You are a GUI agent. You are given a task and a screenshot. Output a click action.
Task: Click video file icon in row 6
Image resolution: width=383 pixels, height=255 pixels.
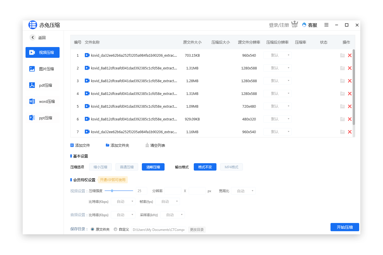87,119
